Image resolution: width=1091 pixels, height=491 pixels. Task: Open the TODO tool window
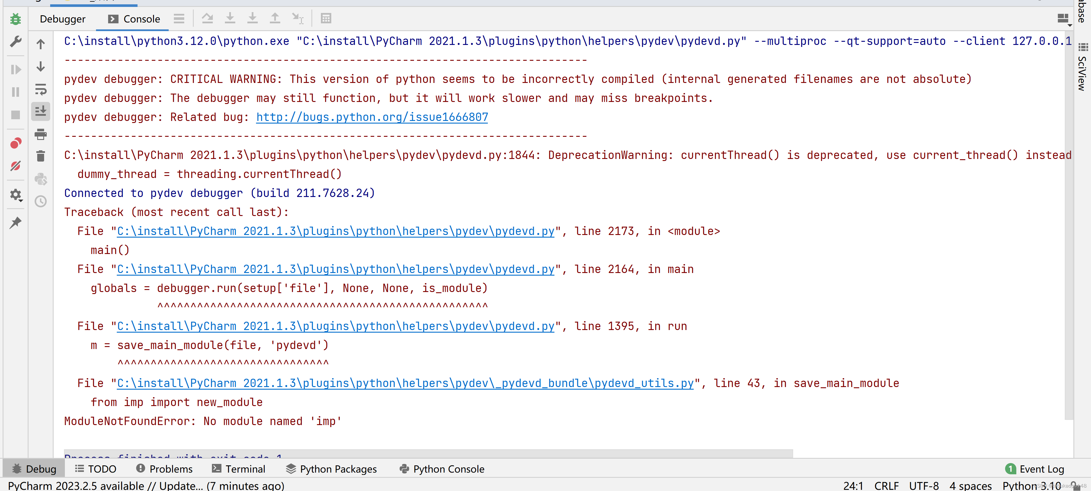[96, 469]
